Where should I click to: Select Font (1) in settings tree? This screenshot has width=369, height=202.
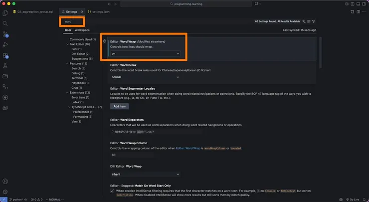(x=76, y=49)
